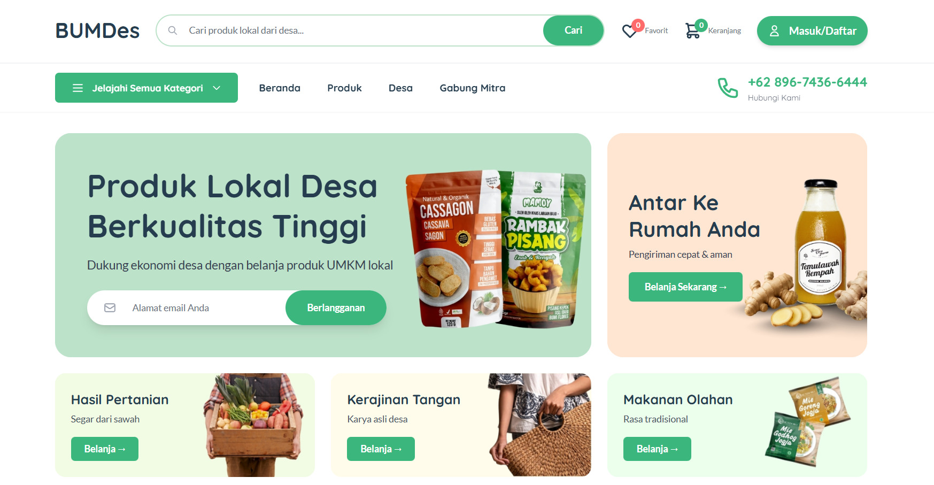
Task: Click Belanja under Kerajinan Tangan
Action: pyautogui.click(x=381, y=449)
